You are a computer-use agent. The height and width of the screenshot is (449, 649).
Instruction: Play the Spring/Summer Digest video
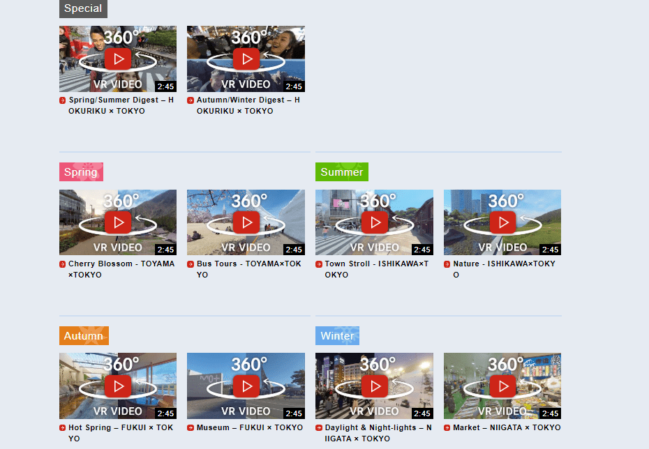coord(118,59)
